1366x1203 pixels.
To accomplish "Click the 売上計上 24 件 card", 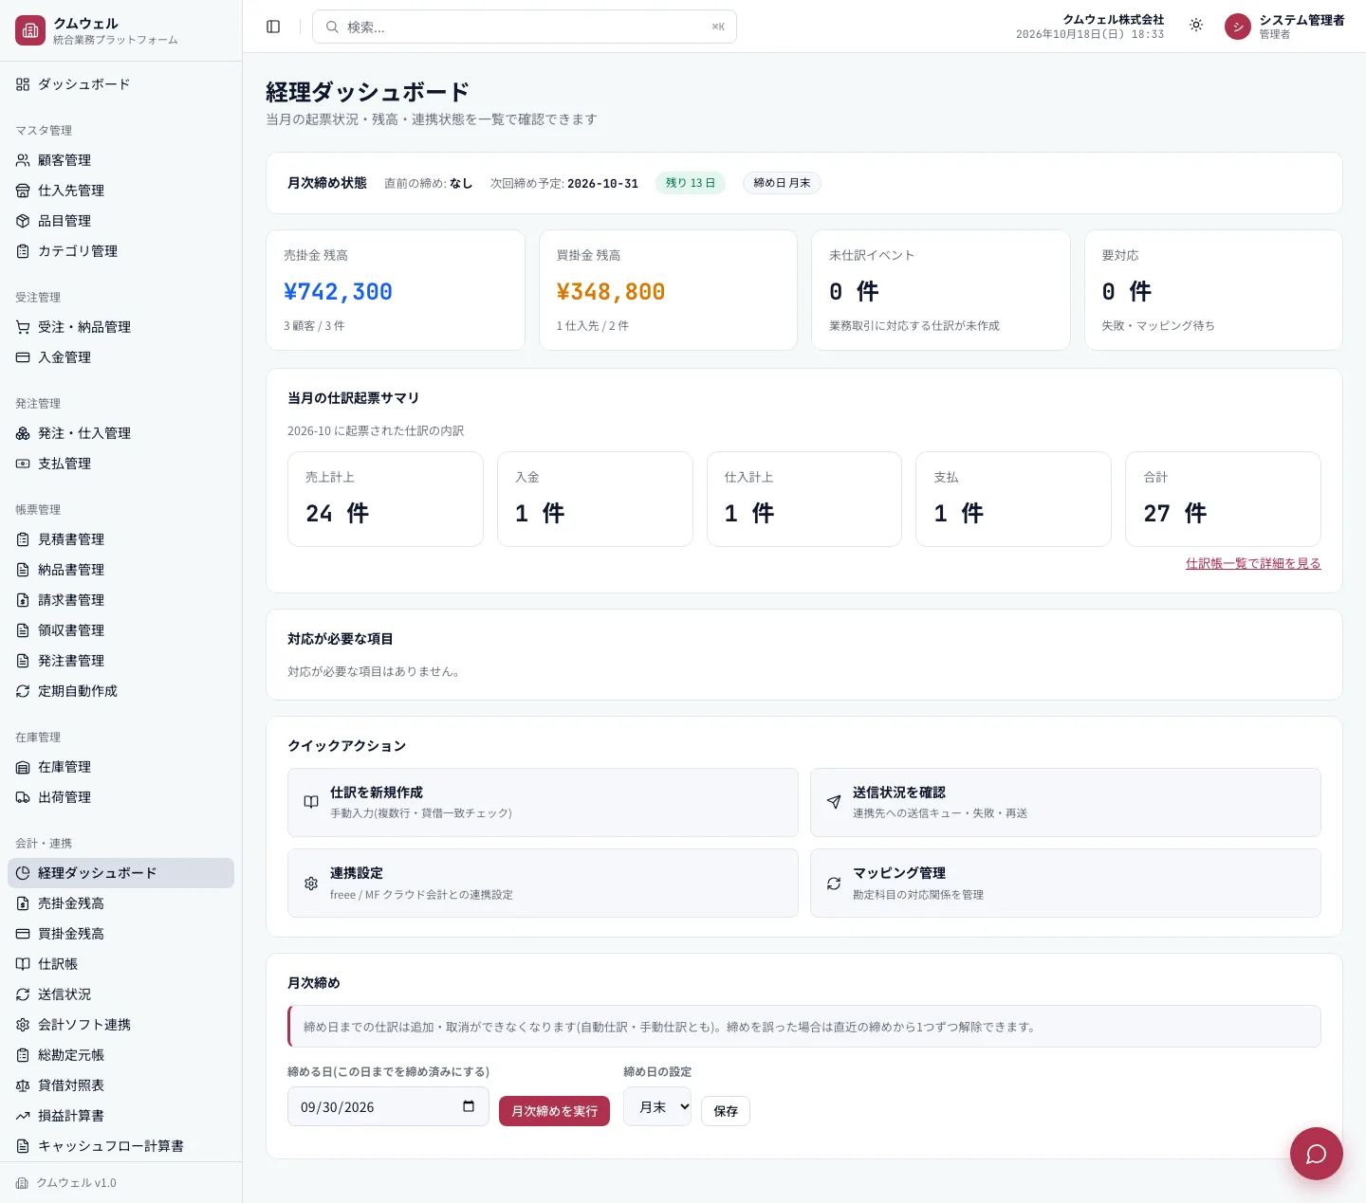I will tap(385, 499).
